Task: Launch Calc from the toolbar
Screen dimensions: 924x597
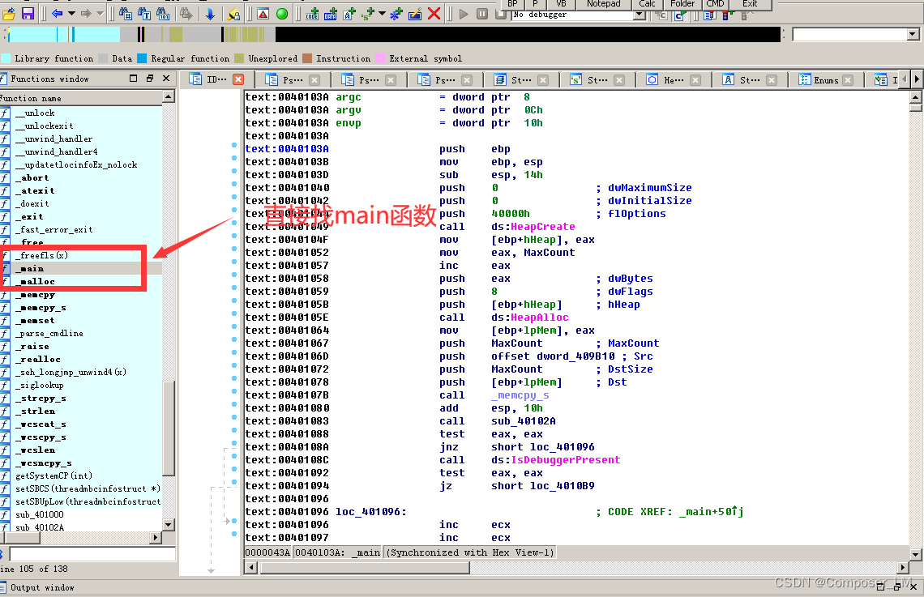Action: click(x=648, y=5)
